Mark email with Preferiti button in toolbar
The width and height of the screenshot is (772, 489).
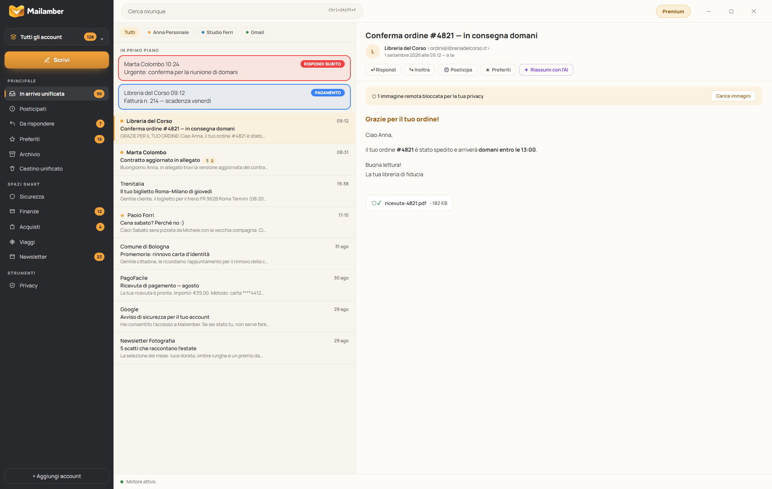498,70
